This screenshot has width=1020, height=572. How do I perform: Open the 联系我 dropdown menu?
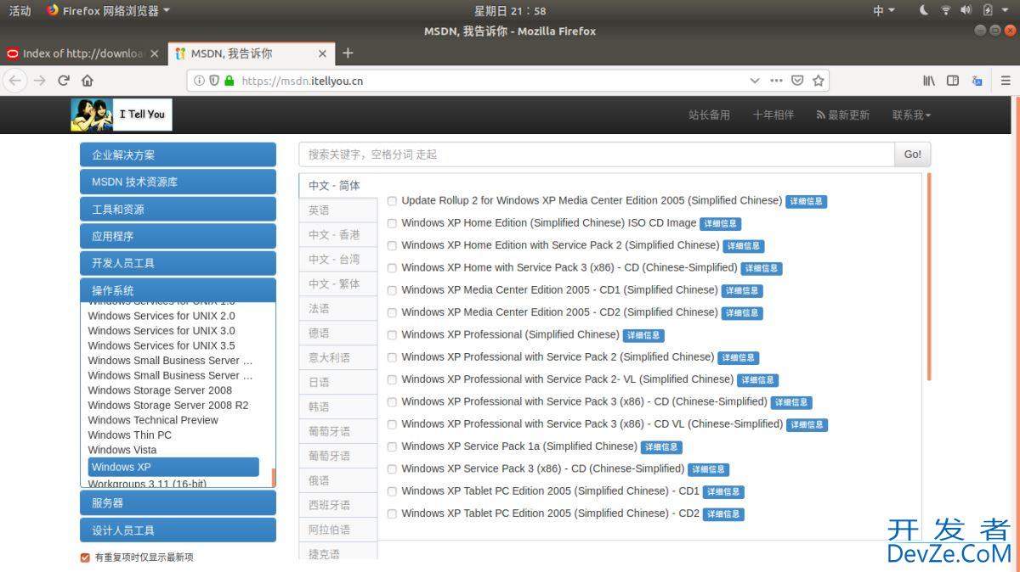(x=911, y=115)
